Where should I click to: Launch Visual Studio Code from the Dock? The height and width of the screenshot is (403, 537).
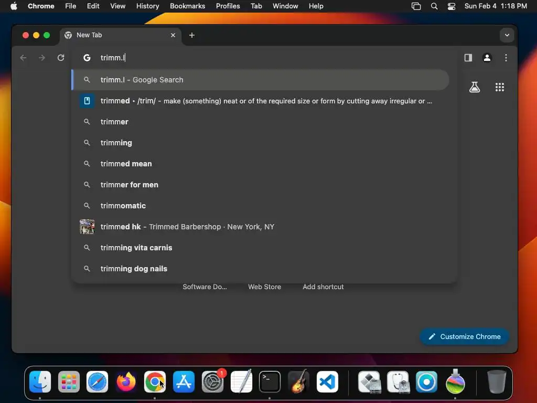pos(327,382)
